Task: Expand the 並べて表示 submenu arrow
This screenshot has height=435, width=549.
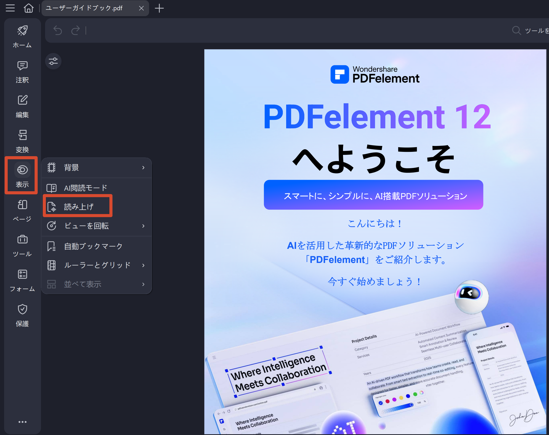Action: [143, 284]
